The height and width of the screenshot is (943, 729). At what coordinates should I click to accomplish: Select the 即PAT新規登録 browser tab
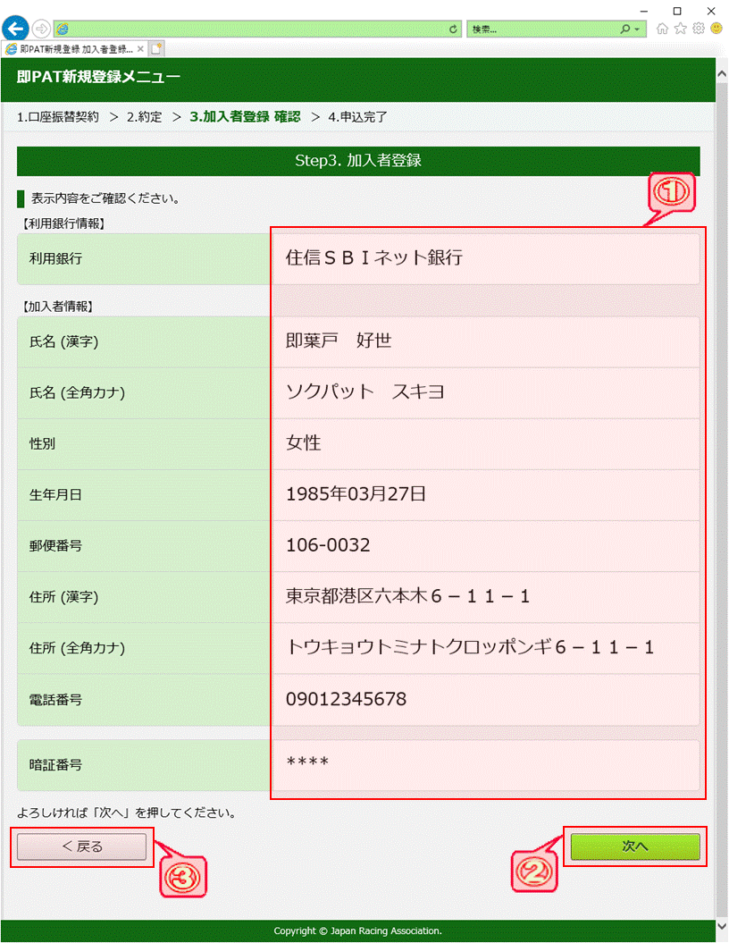coord(70,48)
